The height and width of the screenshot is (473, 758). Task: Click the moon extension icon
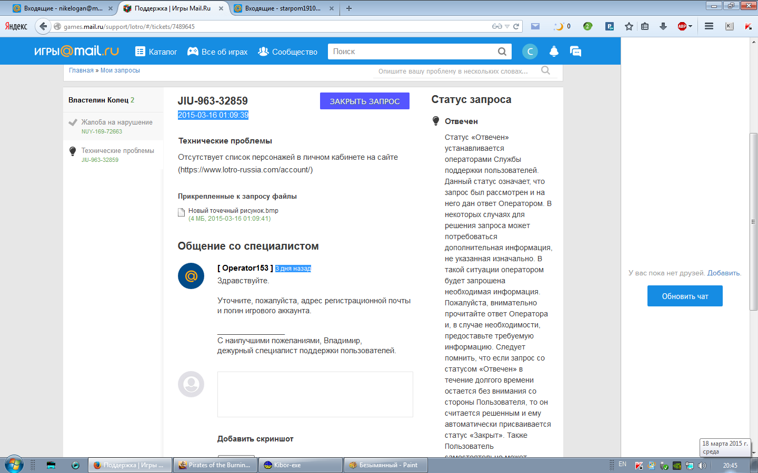pos(559,26)
